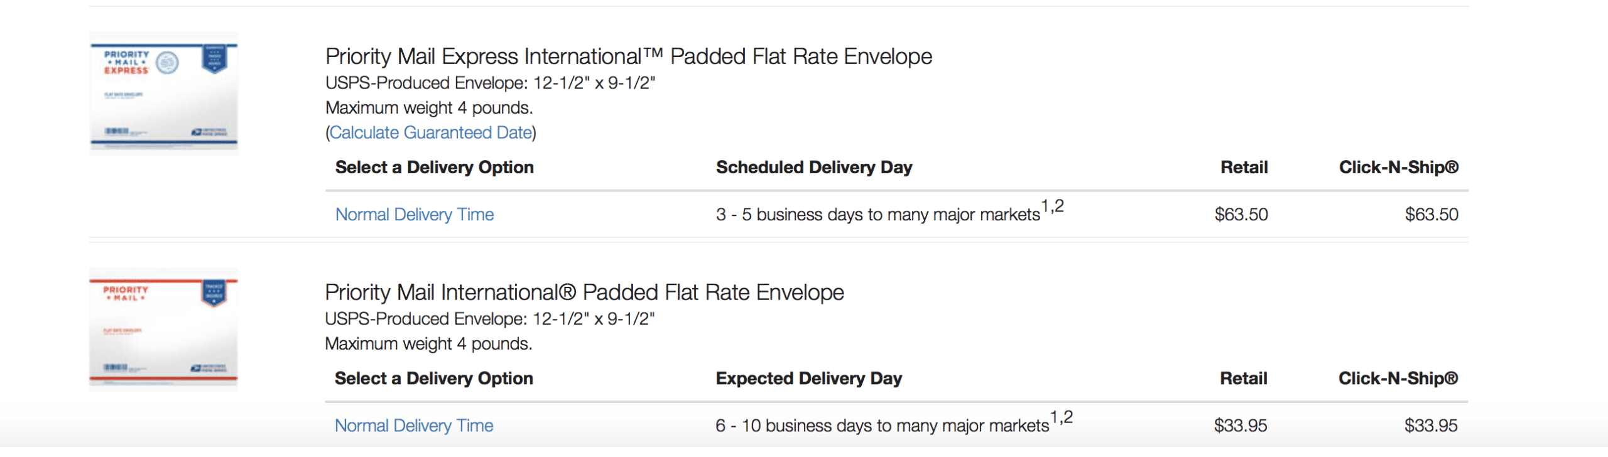
Task: Click the $63.50 Retail price
Action: point(1241,215)
